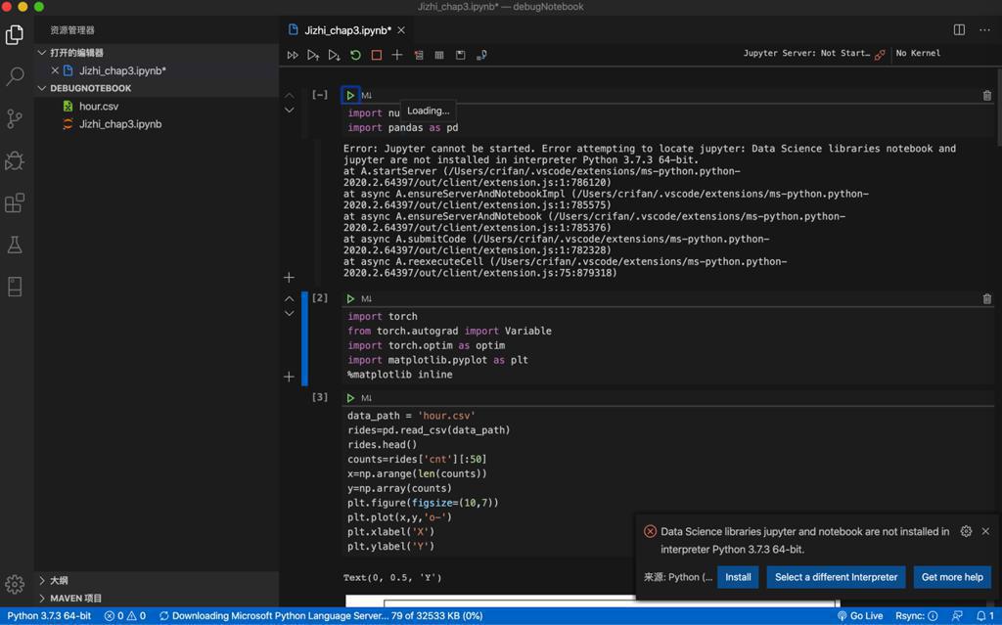This screenshot has height=625, width=1002.
Task: Click Select a different Interpreter button
Action: coord(836,577)
